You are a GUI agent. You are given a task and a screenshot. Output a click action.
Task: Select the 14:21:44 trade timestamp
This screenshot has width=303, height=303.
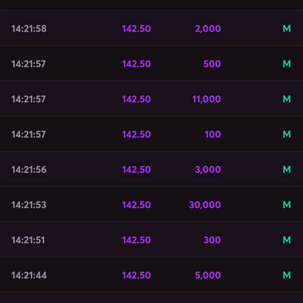pyautogui.click(x=29, y=275)
